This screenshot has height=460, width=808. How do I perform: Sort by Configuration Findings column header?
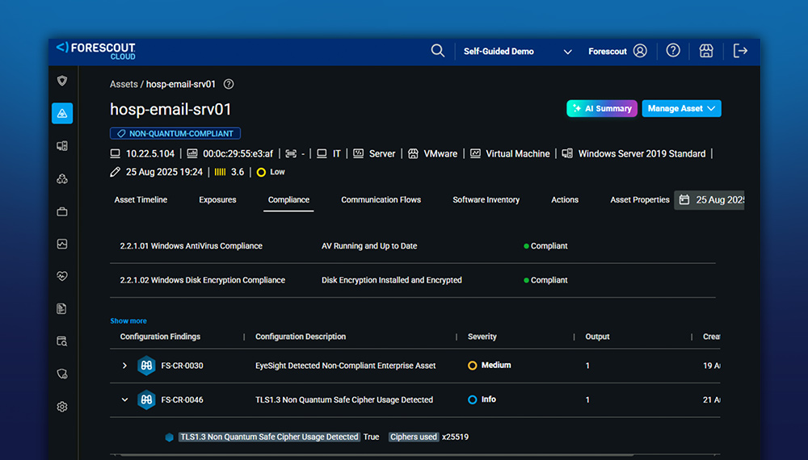tap(160, 337)
